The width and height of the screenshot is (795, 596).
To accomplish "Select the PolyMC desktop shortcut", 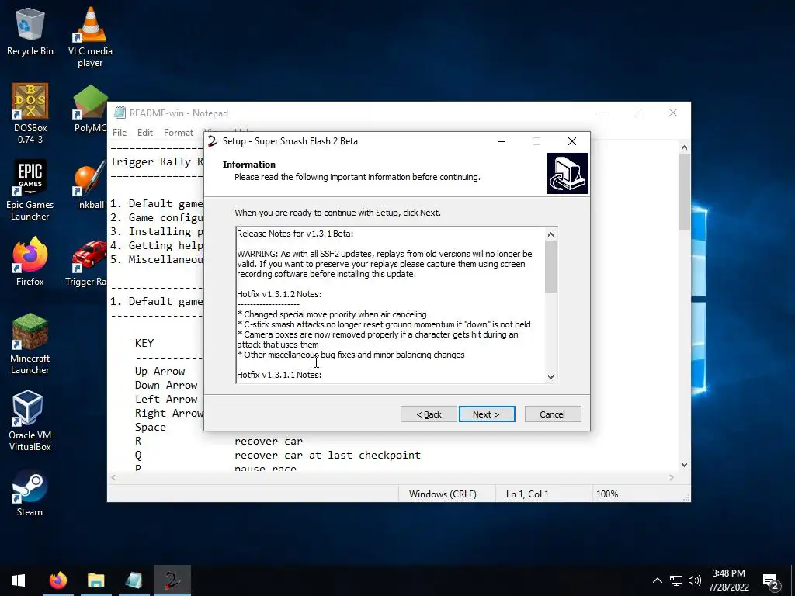I will [x=90, y=109].
